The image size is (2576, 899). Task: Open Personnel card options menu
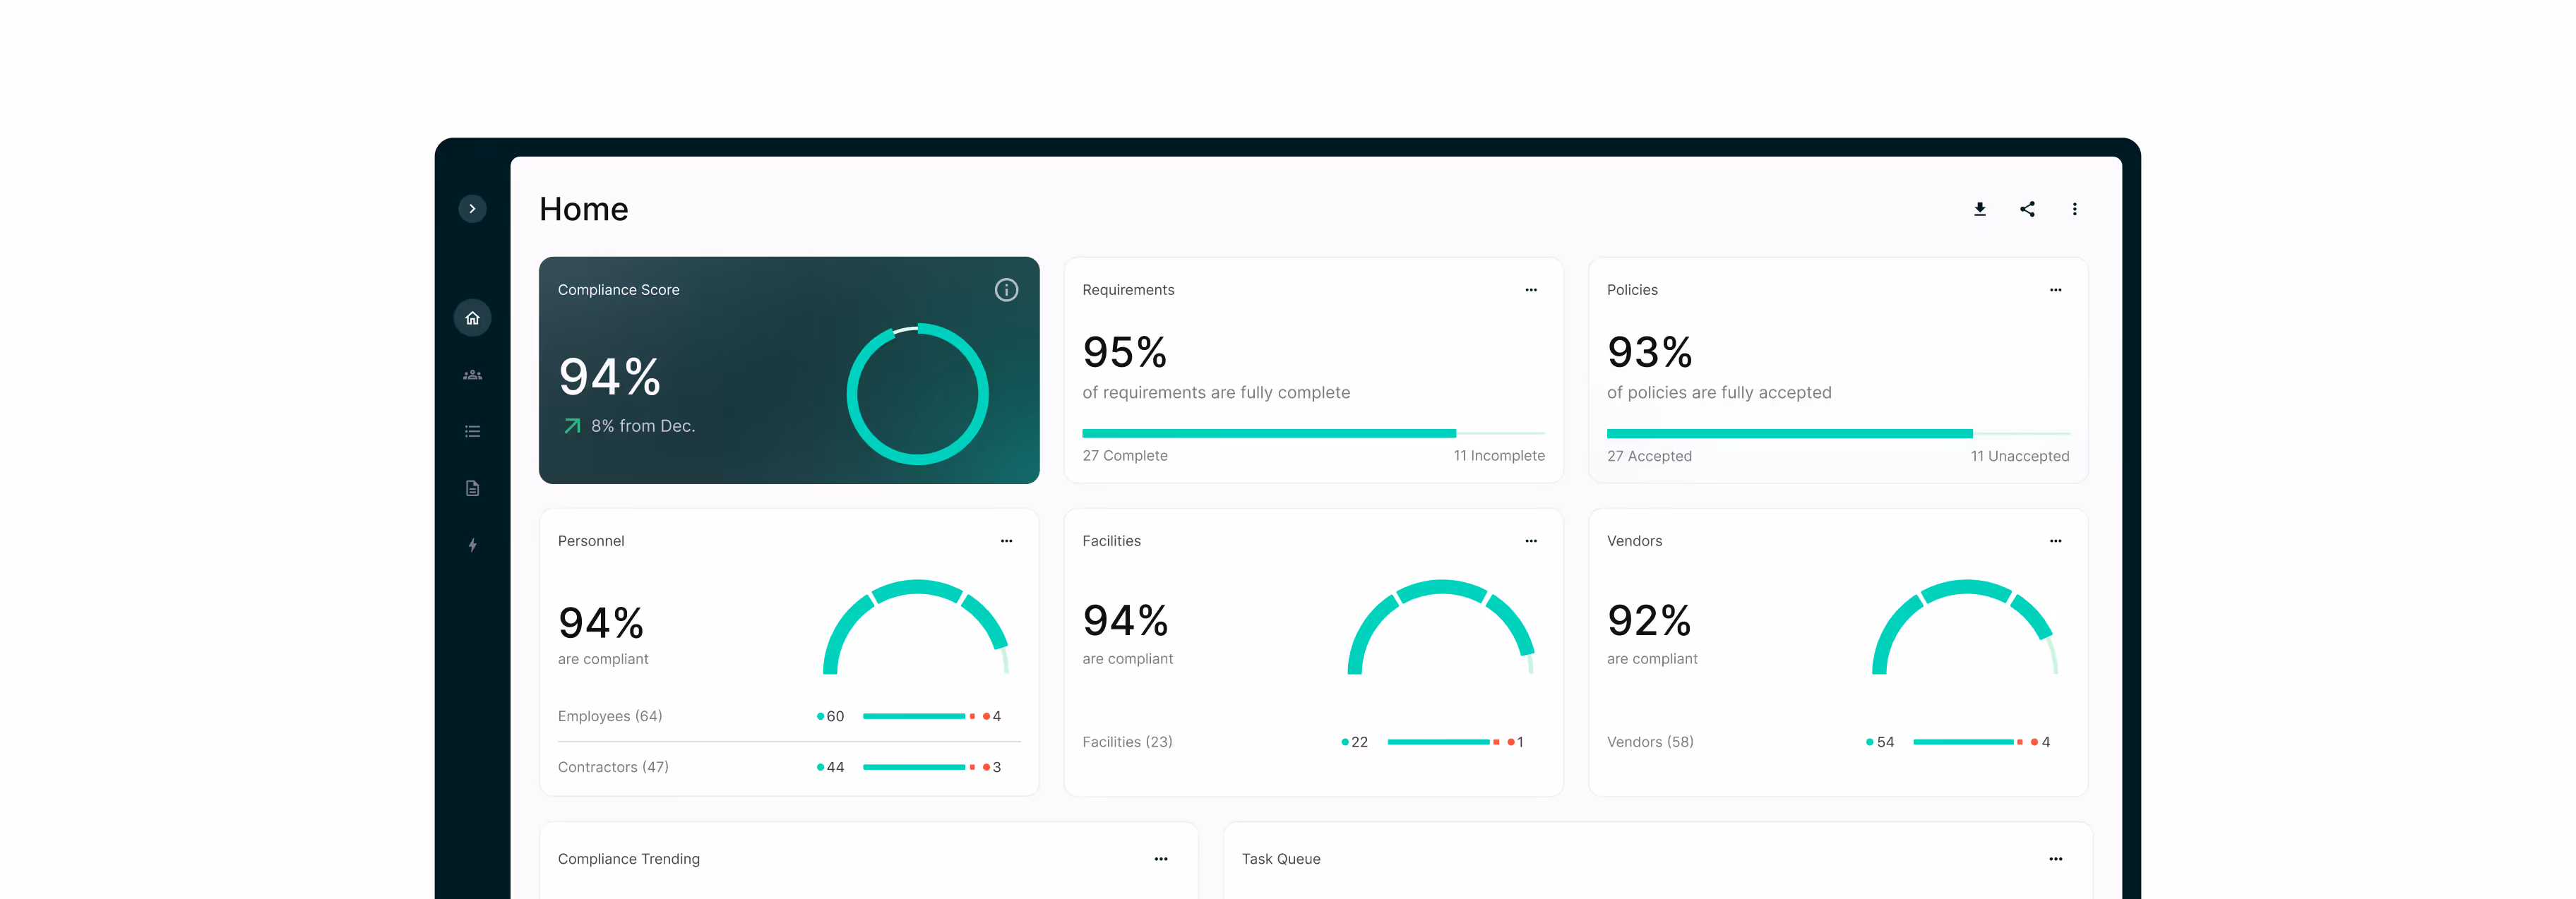tap(1006, 541)
